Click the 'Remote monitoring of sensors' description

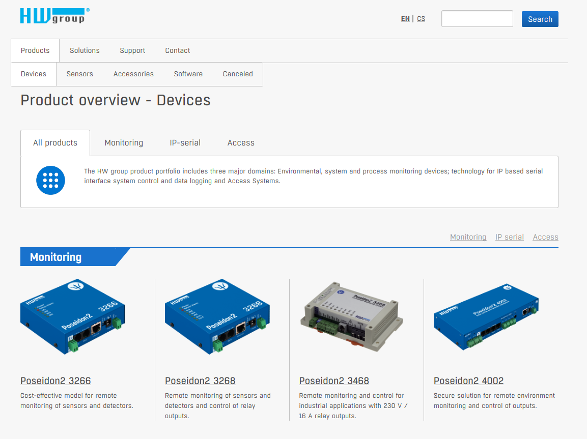pyautogui.click(x=217, y=406)
